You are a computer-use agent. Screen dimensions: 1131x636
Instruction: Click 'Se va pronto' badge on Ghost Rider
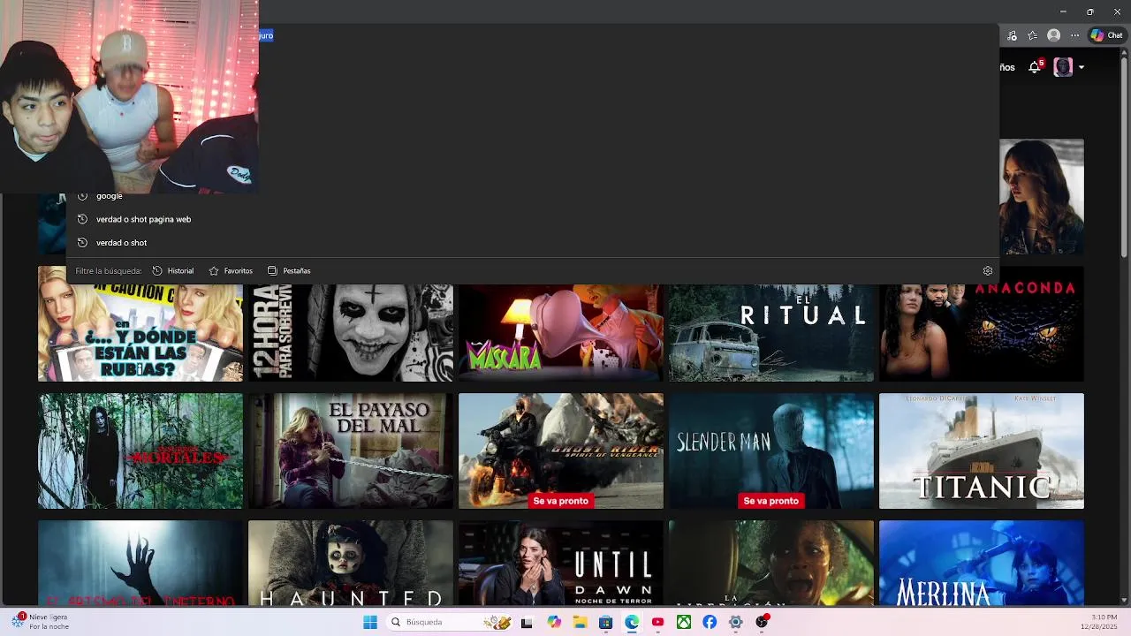click(x=561, y=501)
